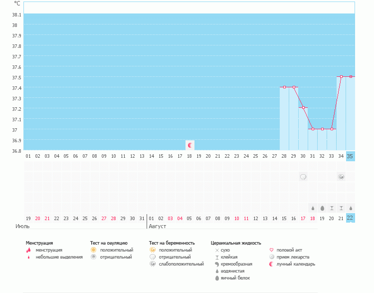The image size is (374, 293).
Task: Click the 'кремообразная' cervical fluid legend label
Action: click(x=236, y=264)
